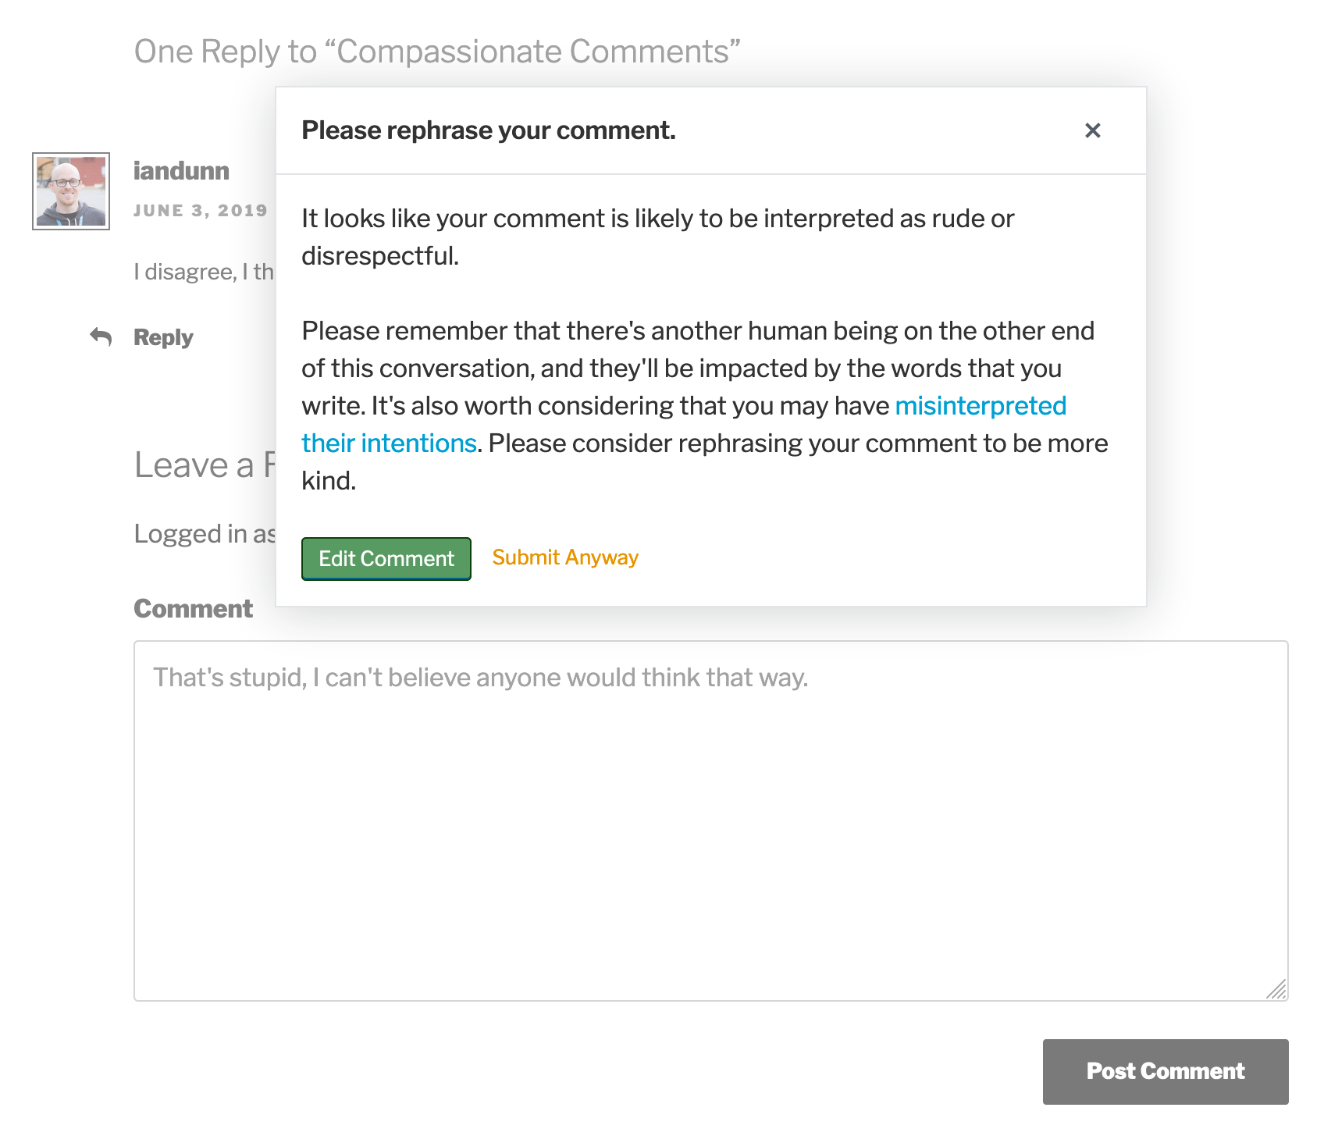
Task: Click the "One Reply to Compassionate Comments" heading
Action: click(437, 52)
